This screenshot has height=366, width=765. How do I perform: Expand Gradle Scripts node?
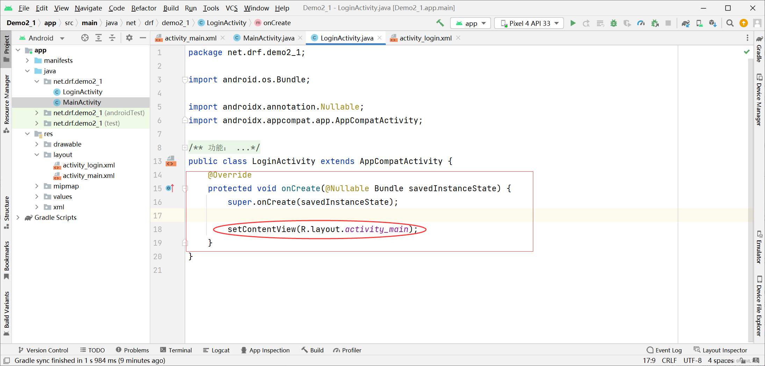pos(18,217)
